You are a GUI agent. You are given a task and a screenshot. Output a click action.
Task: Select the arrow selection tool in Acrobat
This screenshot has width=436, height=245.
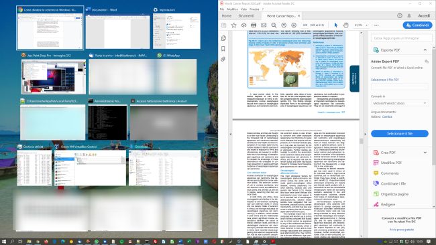click(336, 25)
